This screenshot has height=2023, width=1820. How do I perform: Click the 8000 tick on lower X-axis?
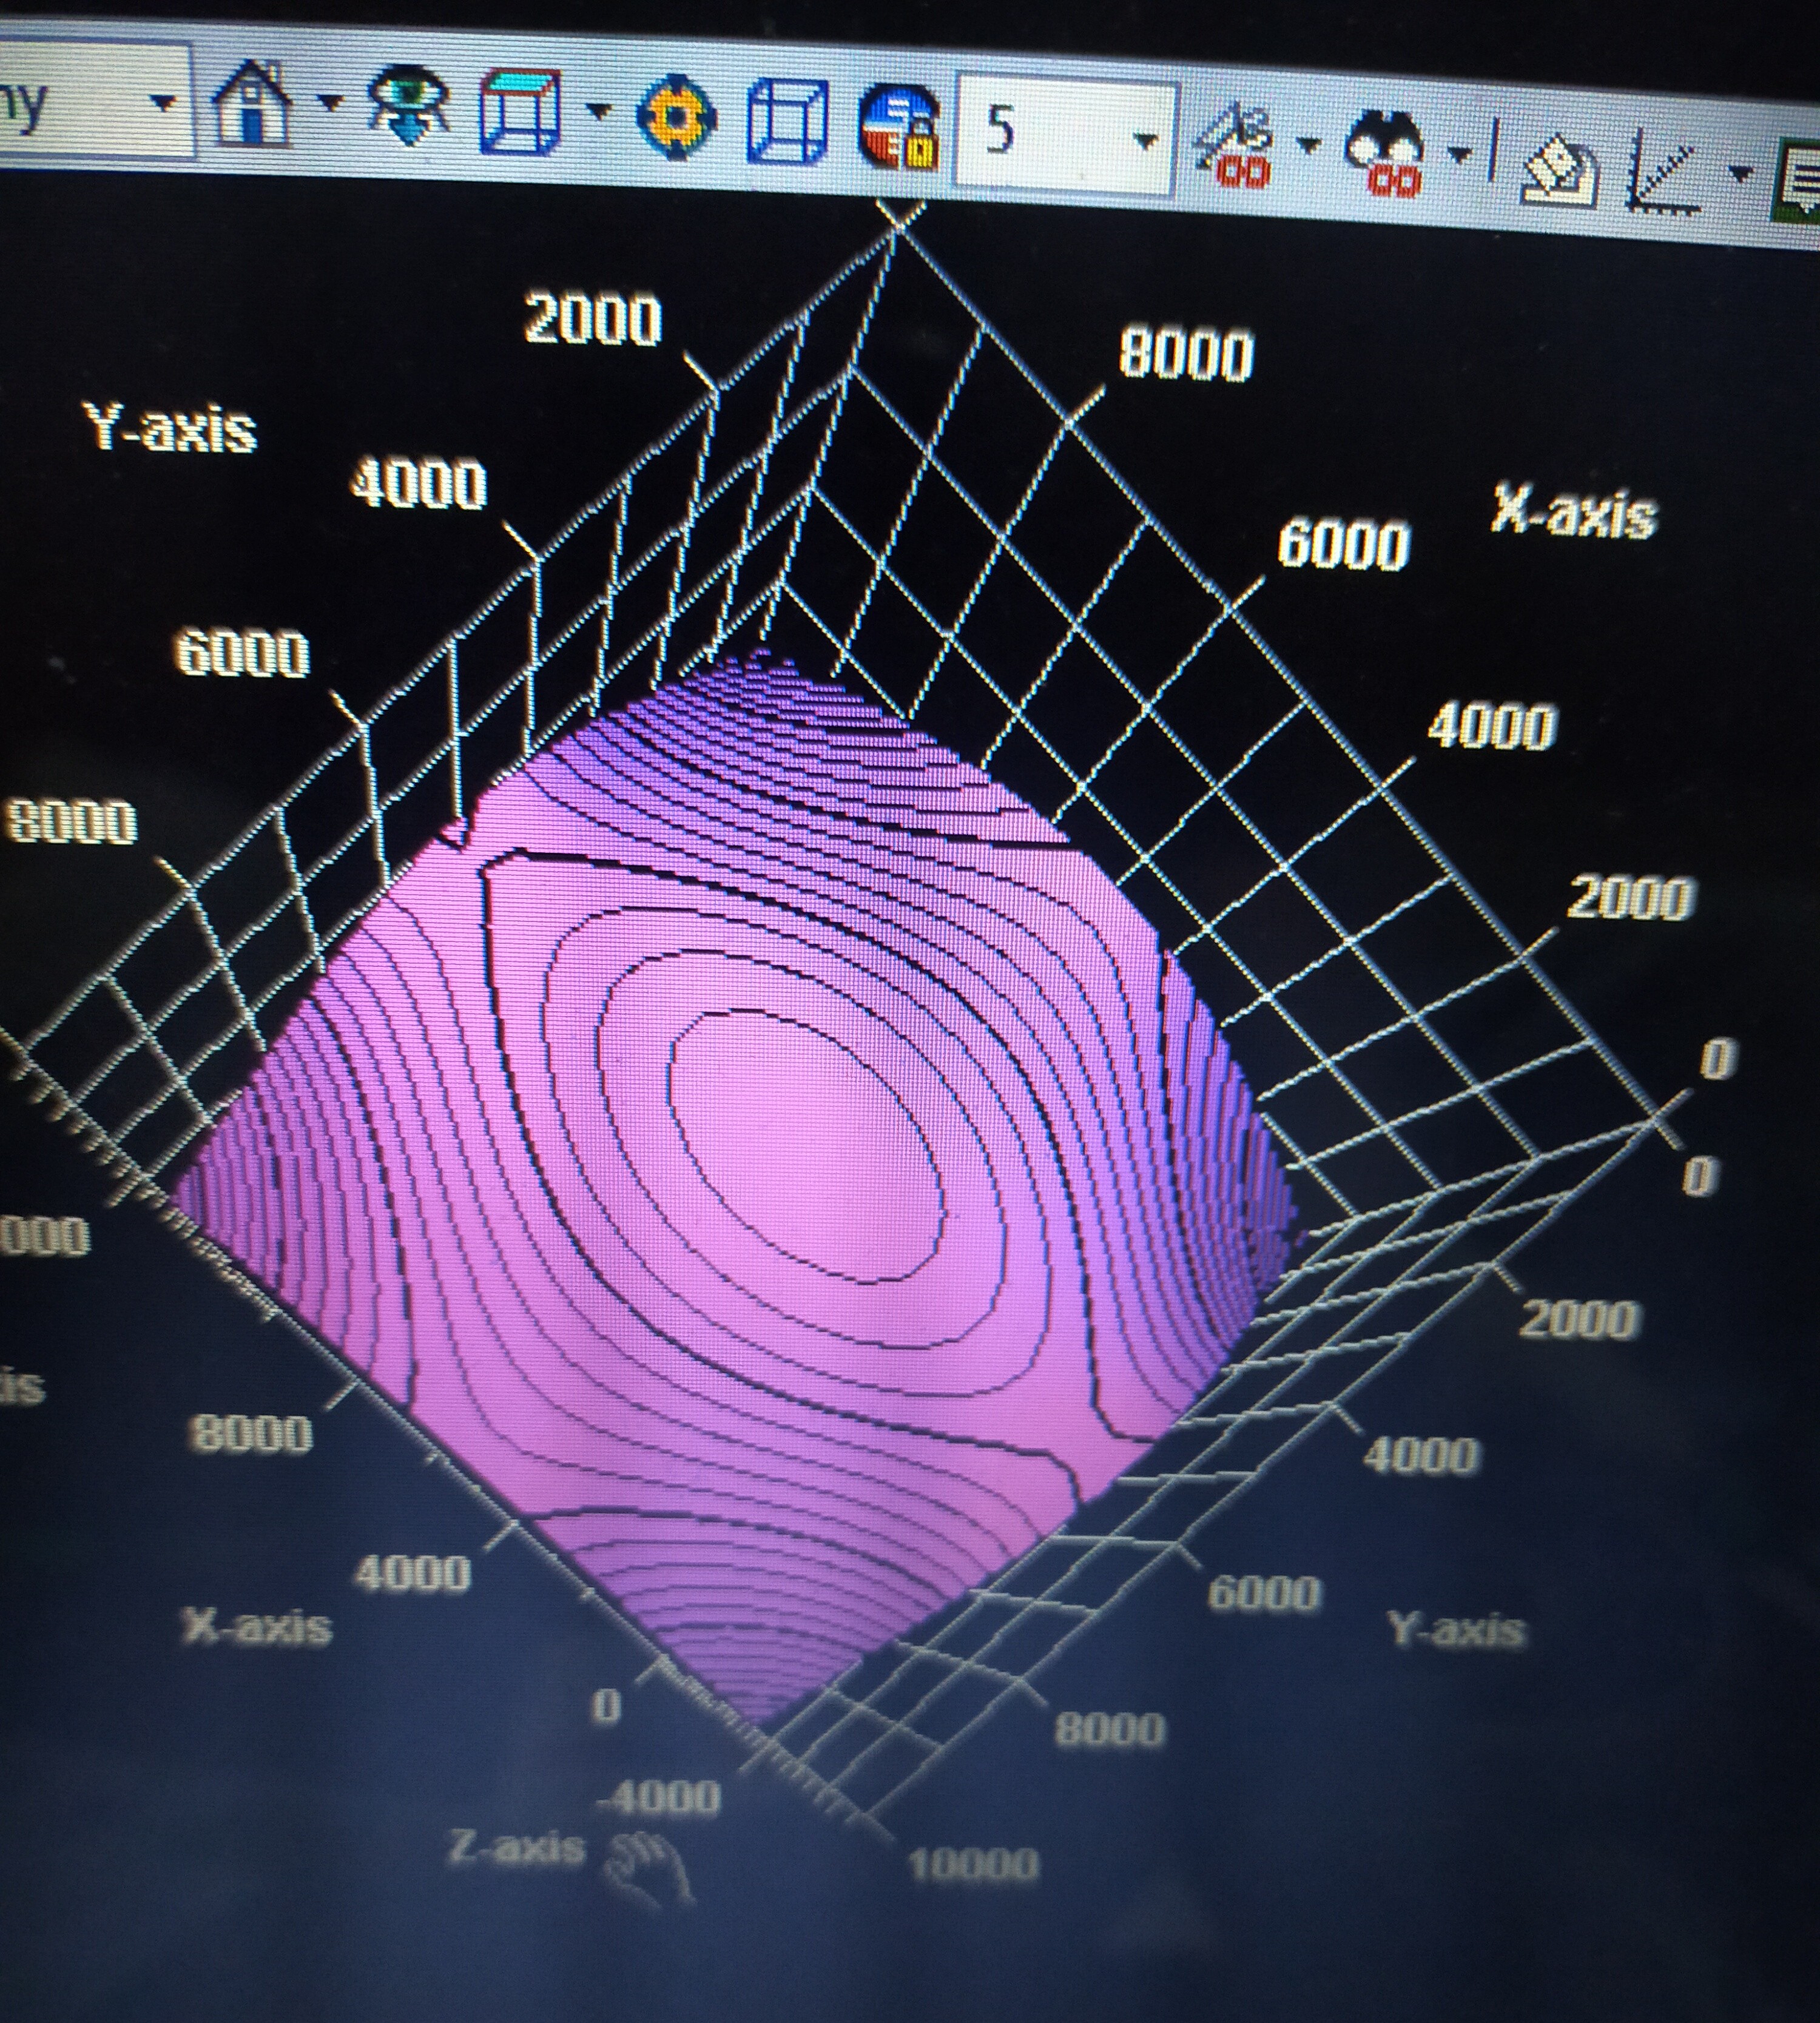[251, 1434]
